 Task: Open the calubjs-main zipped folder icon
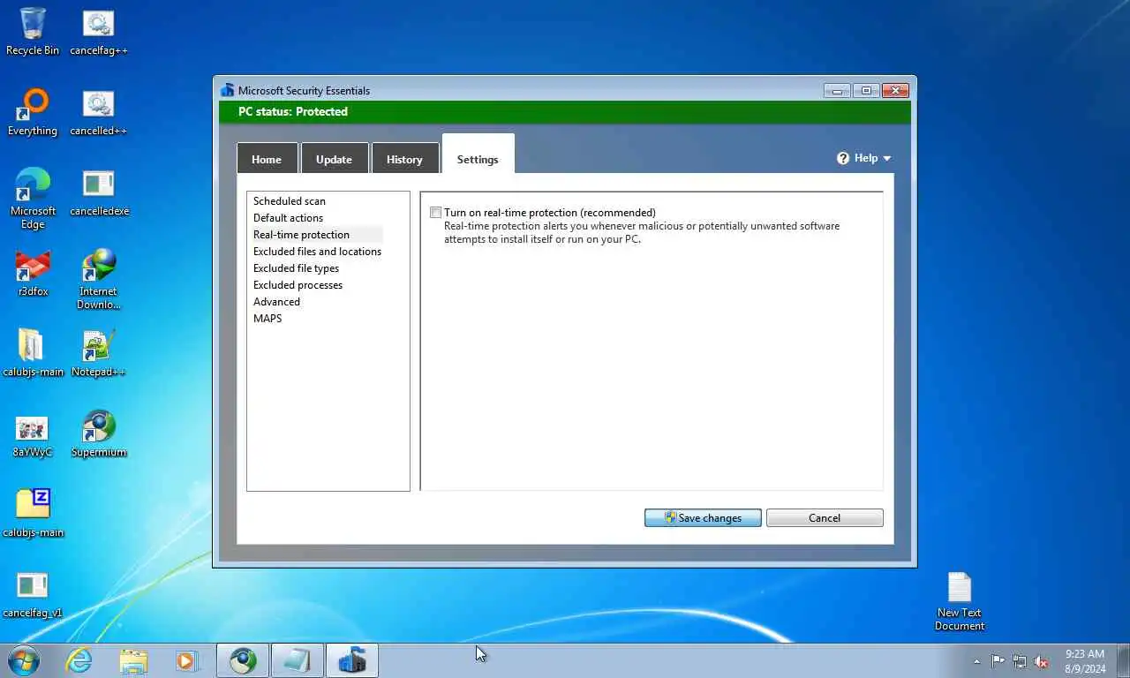click(33, 353)
